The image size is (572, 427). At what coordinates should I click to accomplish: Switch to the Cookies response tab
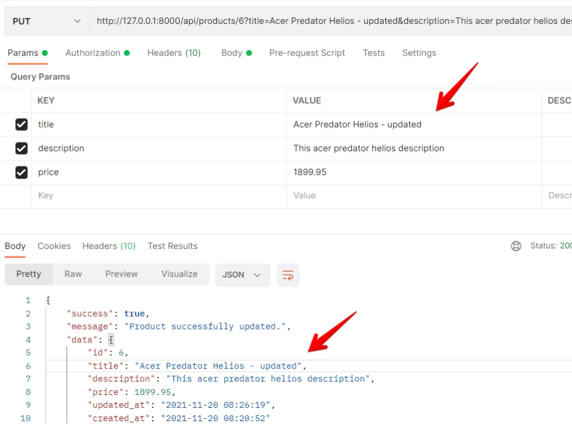tap(54, 246)
